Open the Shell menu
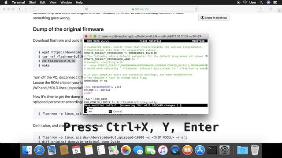 [x=32, y=3]
